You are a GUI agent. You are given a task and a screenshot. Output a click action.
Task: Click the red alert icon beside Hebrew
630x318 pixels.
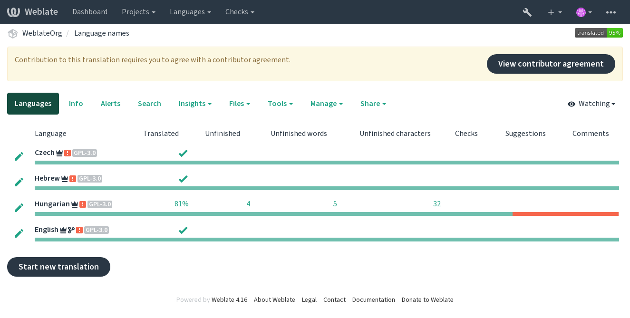click(x=73, y=179)
